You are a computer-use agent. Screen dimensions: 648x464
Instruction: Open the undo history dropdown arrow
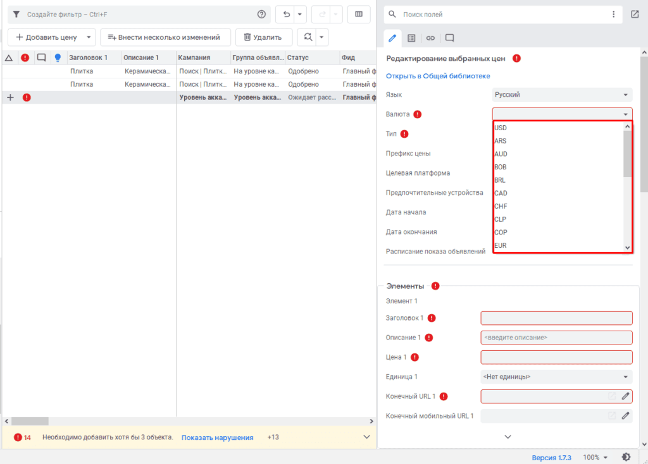[x=300, y=15]
